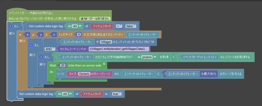Click のダメージを与える label
The image size is (262, 106).
click(x=231, y=74)
